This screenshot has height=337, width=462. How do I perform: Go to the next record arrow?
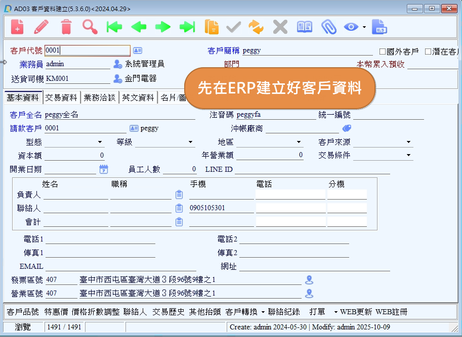162,27
